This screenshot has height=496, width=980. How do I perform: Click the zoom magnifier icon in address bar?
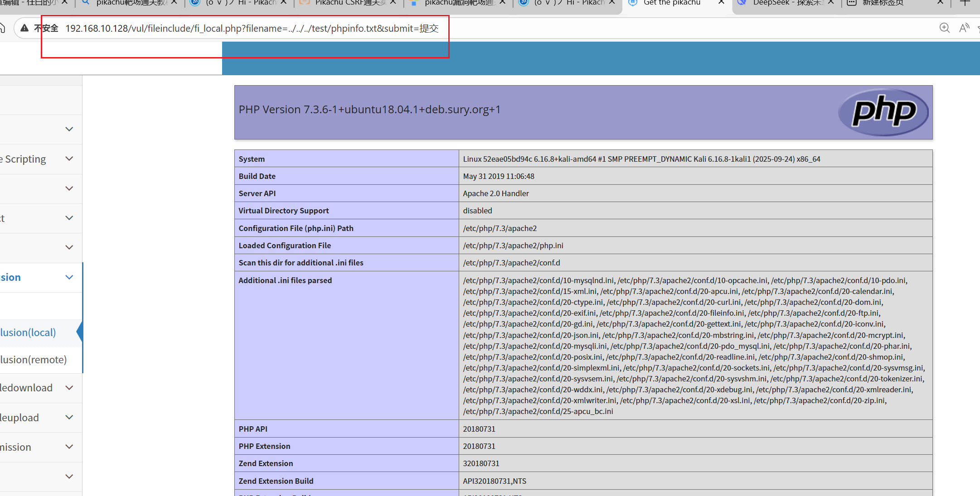(945, 28)
